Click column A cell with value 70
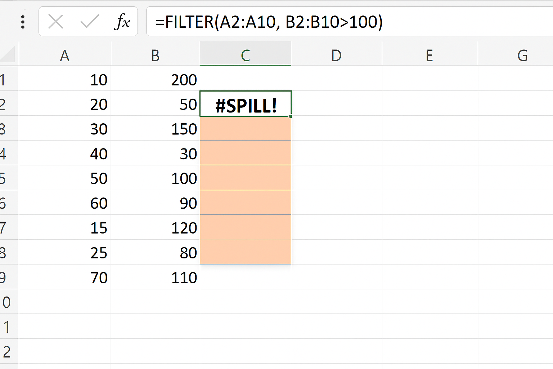The height and width of the screenshot is (369, 553). click(65, 277)
